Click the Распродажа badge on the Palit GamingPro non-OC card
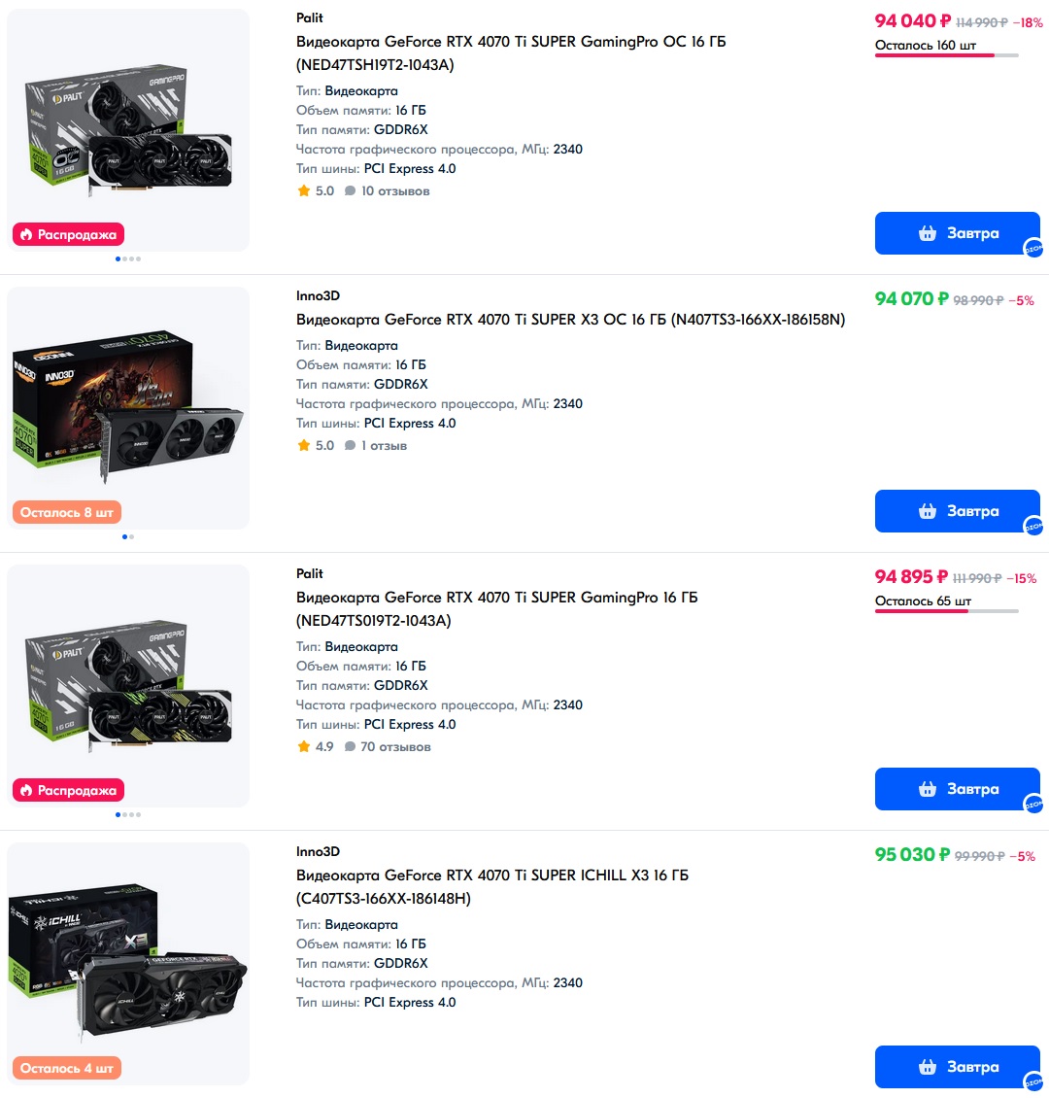 pos(69,791)
